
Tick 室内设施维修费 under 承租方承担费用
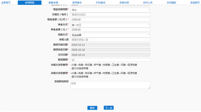click(71, 77)
